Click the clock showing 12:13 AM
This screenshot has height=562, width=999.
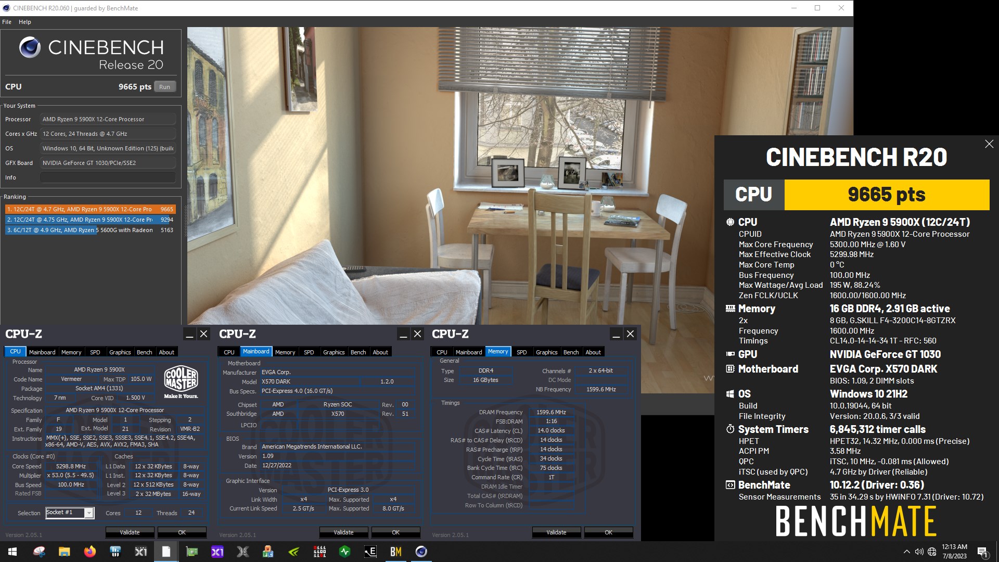click(x=954, y=547)
